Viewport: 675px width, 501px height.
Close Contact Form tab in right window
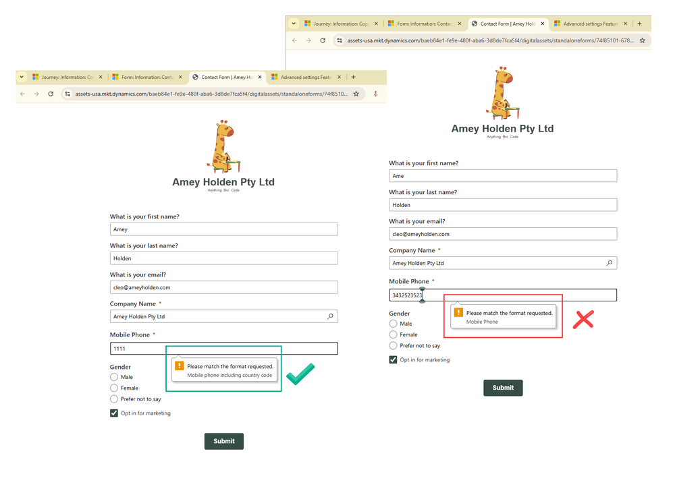543,24
